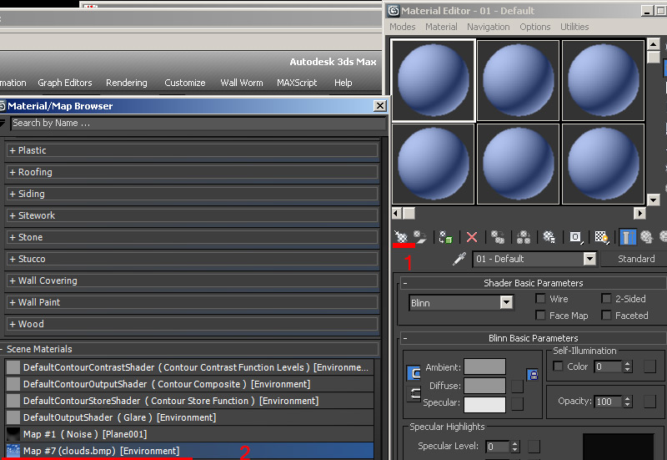Enable the Face Map checkbox

coord(540,316)
